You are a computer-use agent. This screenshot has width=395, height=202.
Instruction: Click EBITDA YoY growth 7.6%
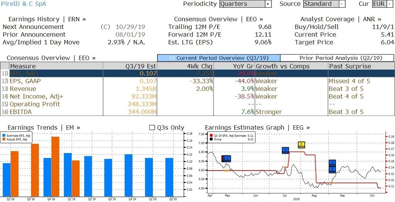click(248, 112)
